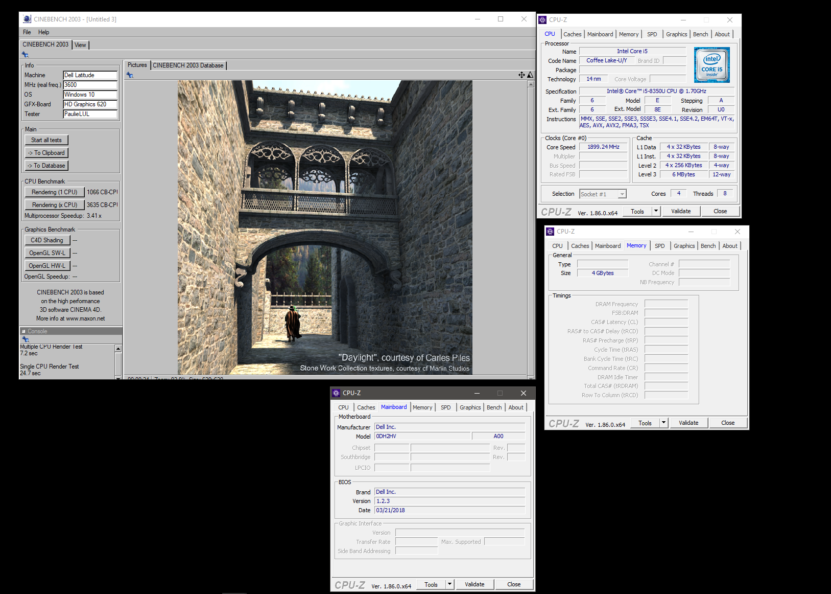Start the OpenGL SW-L test
Image resolution: width=831 pixels, height=594 pixels.
[47, 253]
